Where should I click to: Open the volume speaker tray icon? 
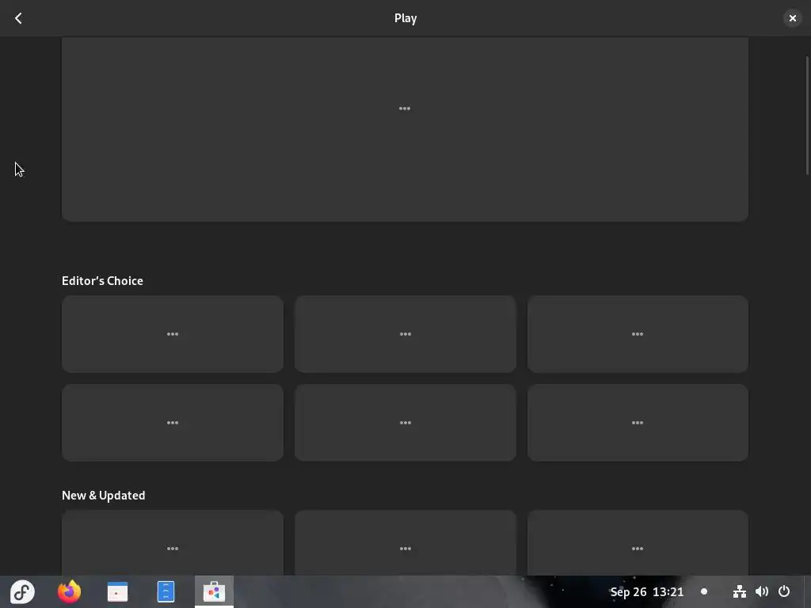[x=761, y=591]
